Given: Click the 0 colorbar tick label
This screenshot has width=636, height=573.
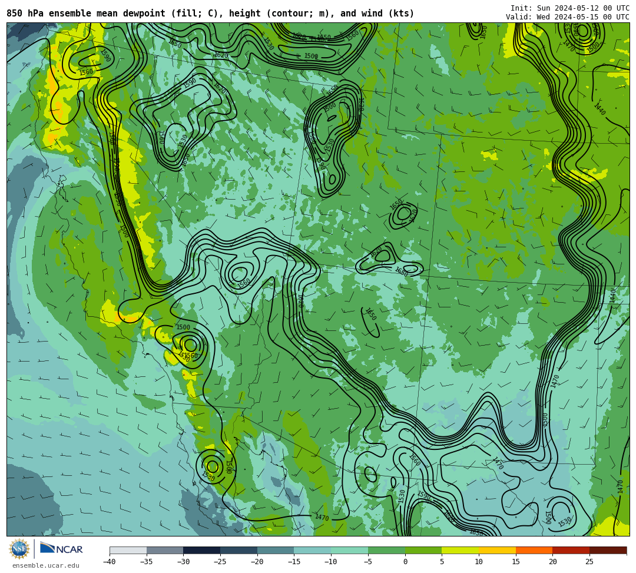Looking at the screenshot, I should pyautogui.click(x=405, y=562).
